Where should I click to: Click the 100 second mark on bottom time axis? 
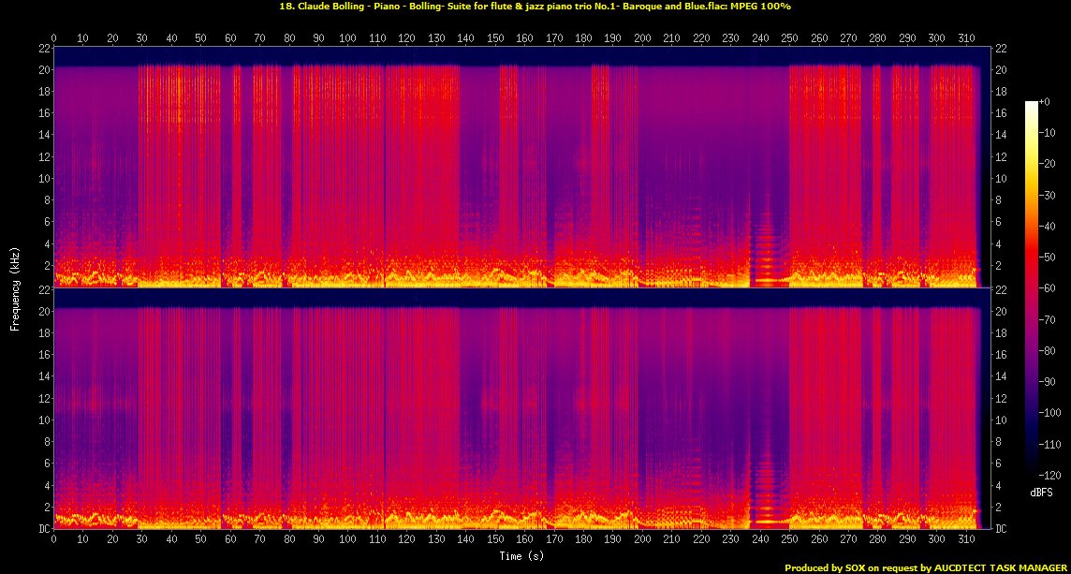click(x=347, y=540)
